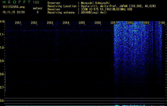167x106 pixels.
Task: Click the 2057 time axis label
Action: [114, 23]
